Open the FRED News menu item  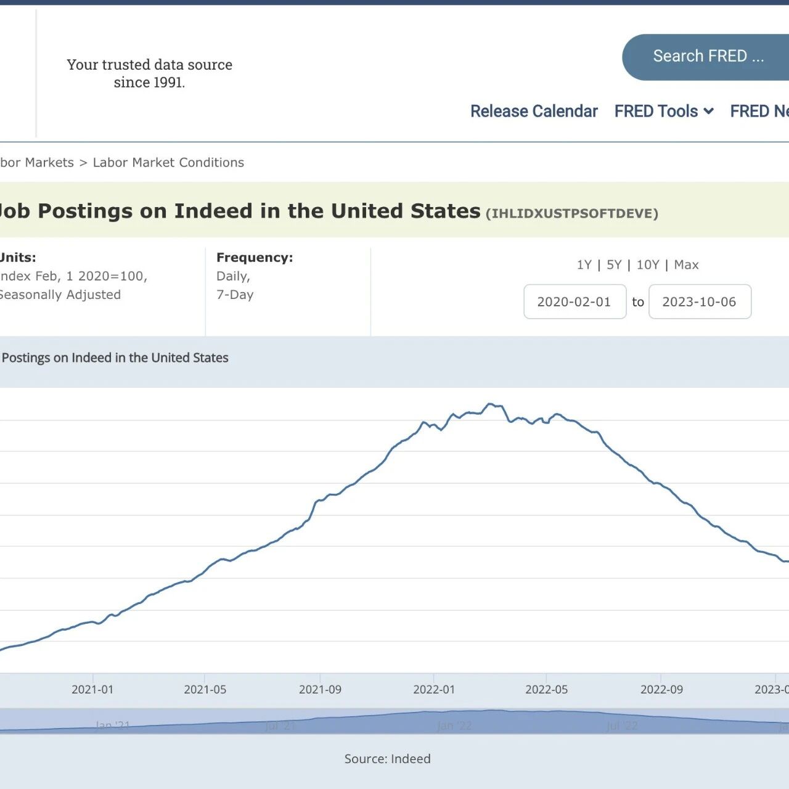tap(759, 111)
